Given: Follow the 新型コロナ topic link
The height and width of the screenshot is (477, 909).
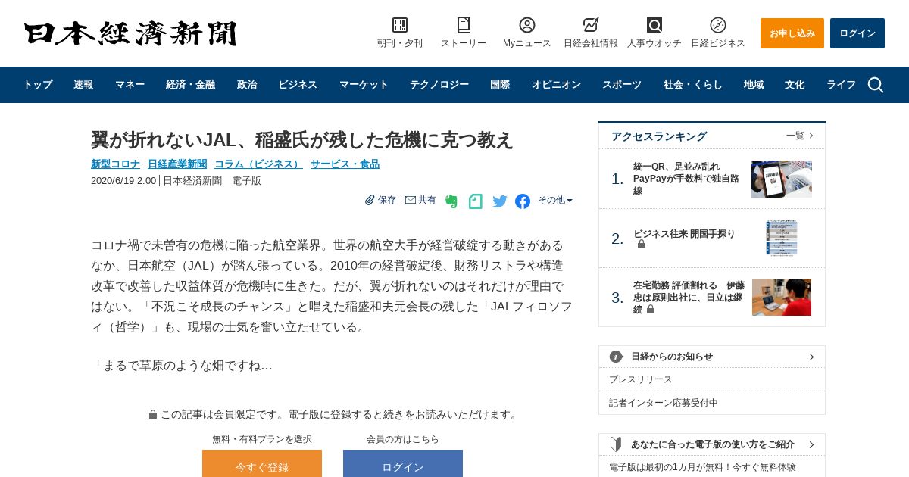Looking at the screenshot, I should click(115, 164).
